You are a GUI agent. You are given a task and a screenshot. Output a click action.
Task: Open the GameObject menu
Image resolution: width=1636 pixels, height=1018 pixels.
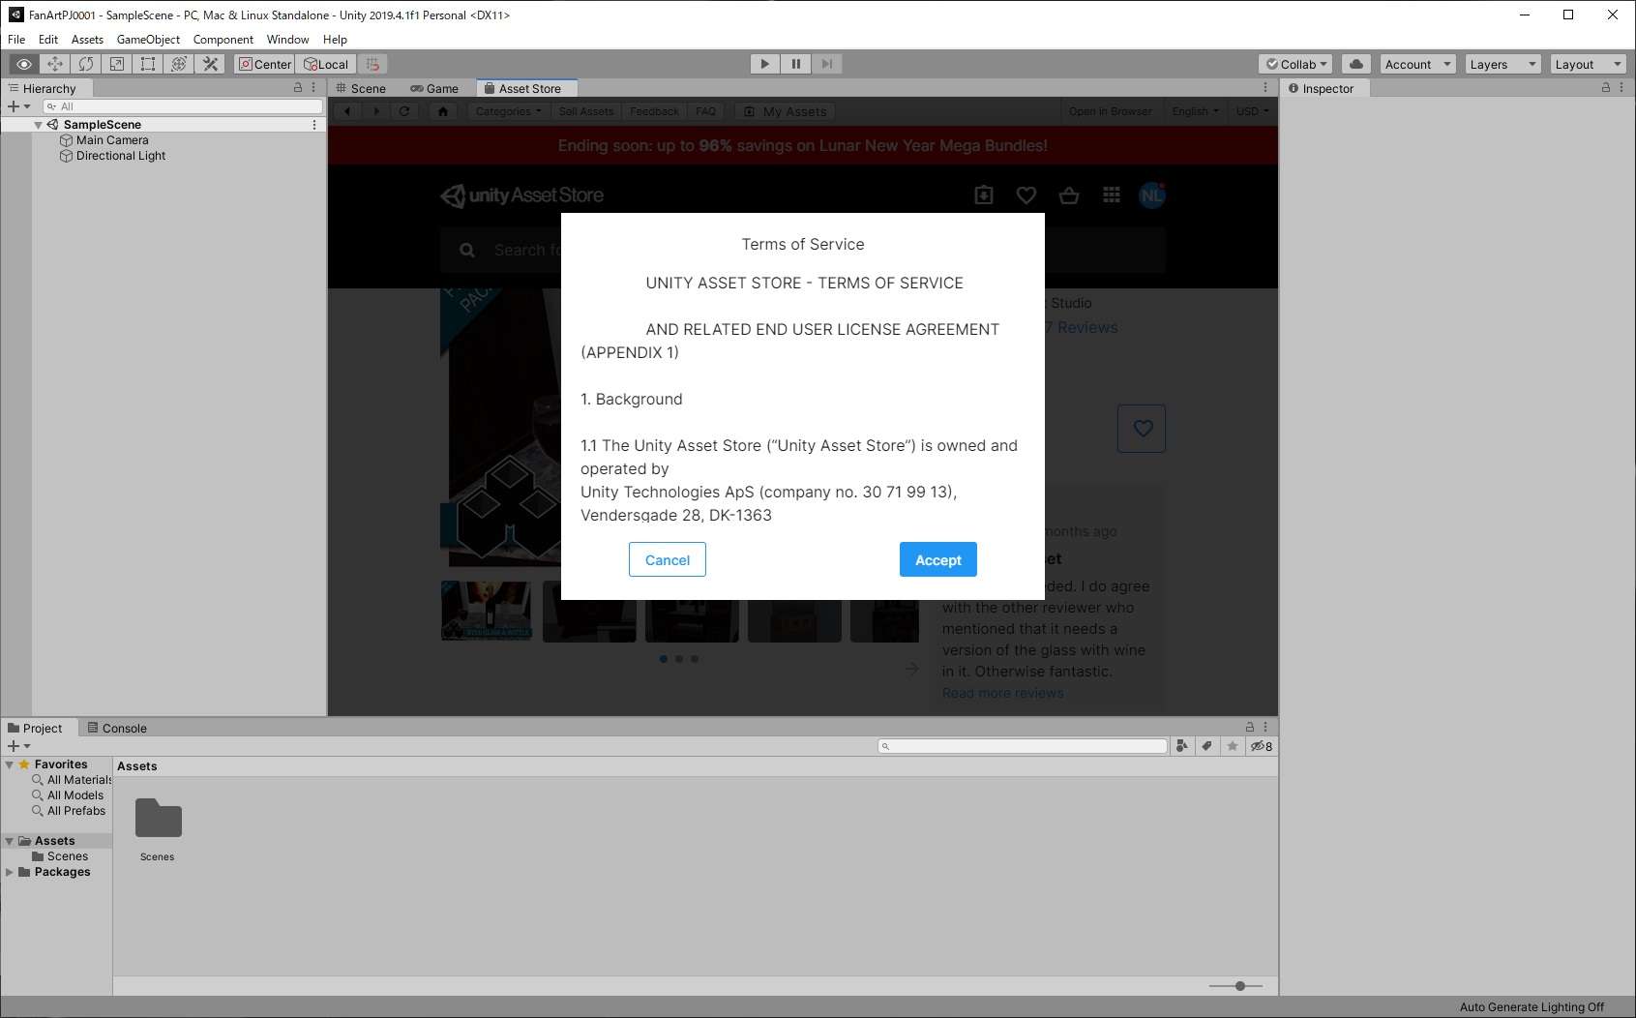(x=148, y=40)
